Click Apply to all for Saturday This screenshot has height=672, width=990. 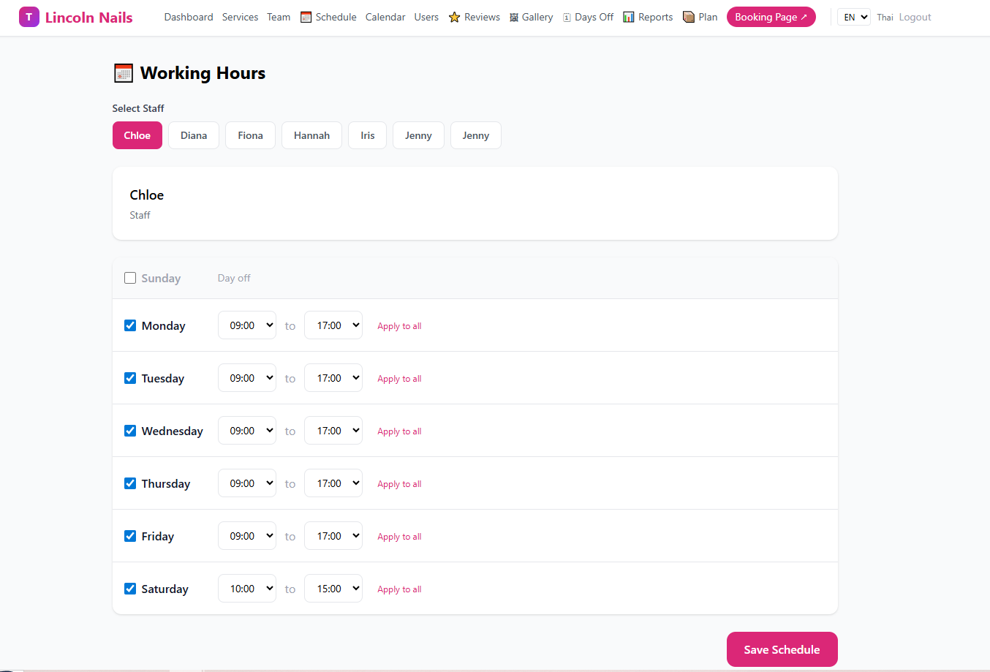pyautogui.click(x=399, y=589)
